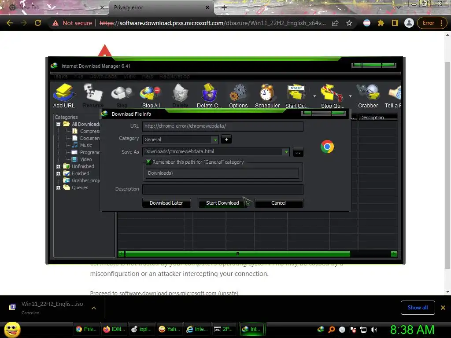
Task: Bookmark this page with the star icon
Action: tap(349, 23)
